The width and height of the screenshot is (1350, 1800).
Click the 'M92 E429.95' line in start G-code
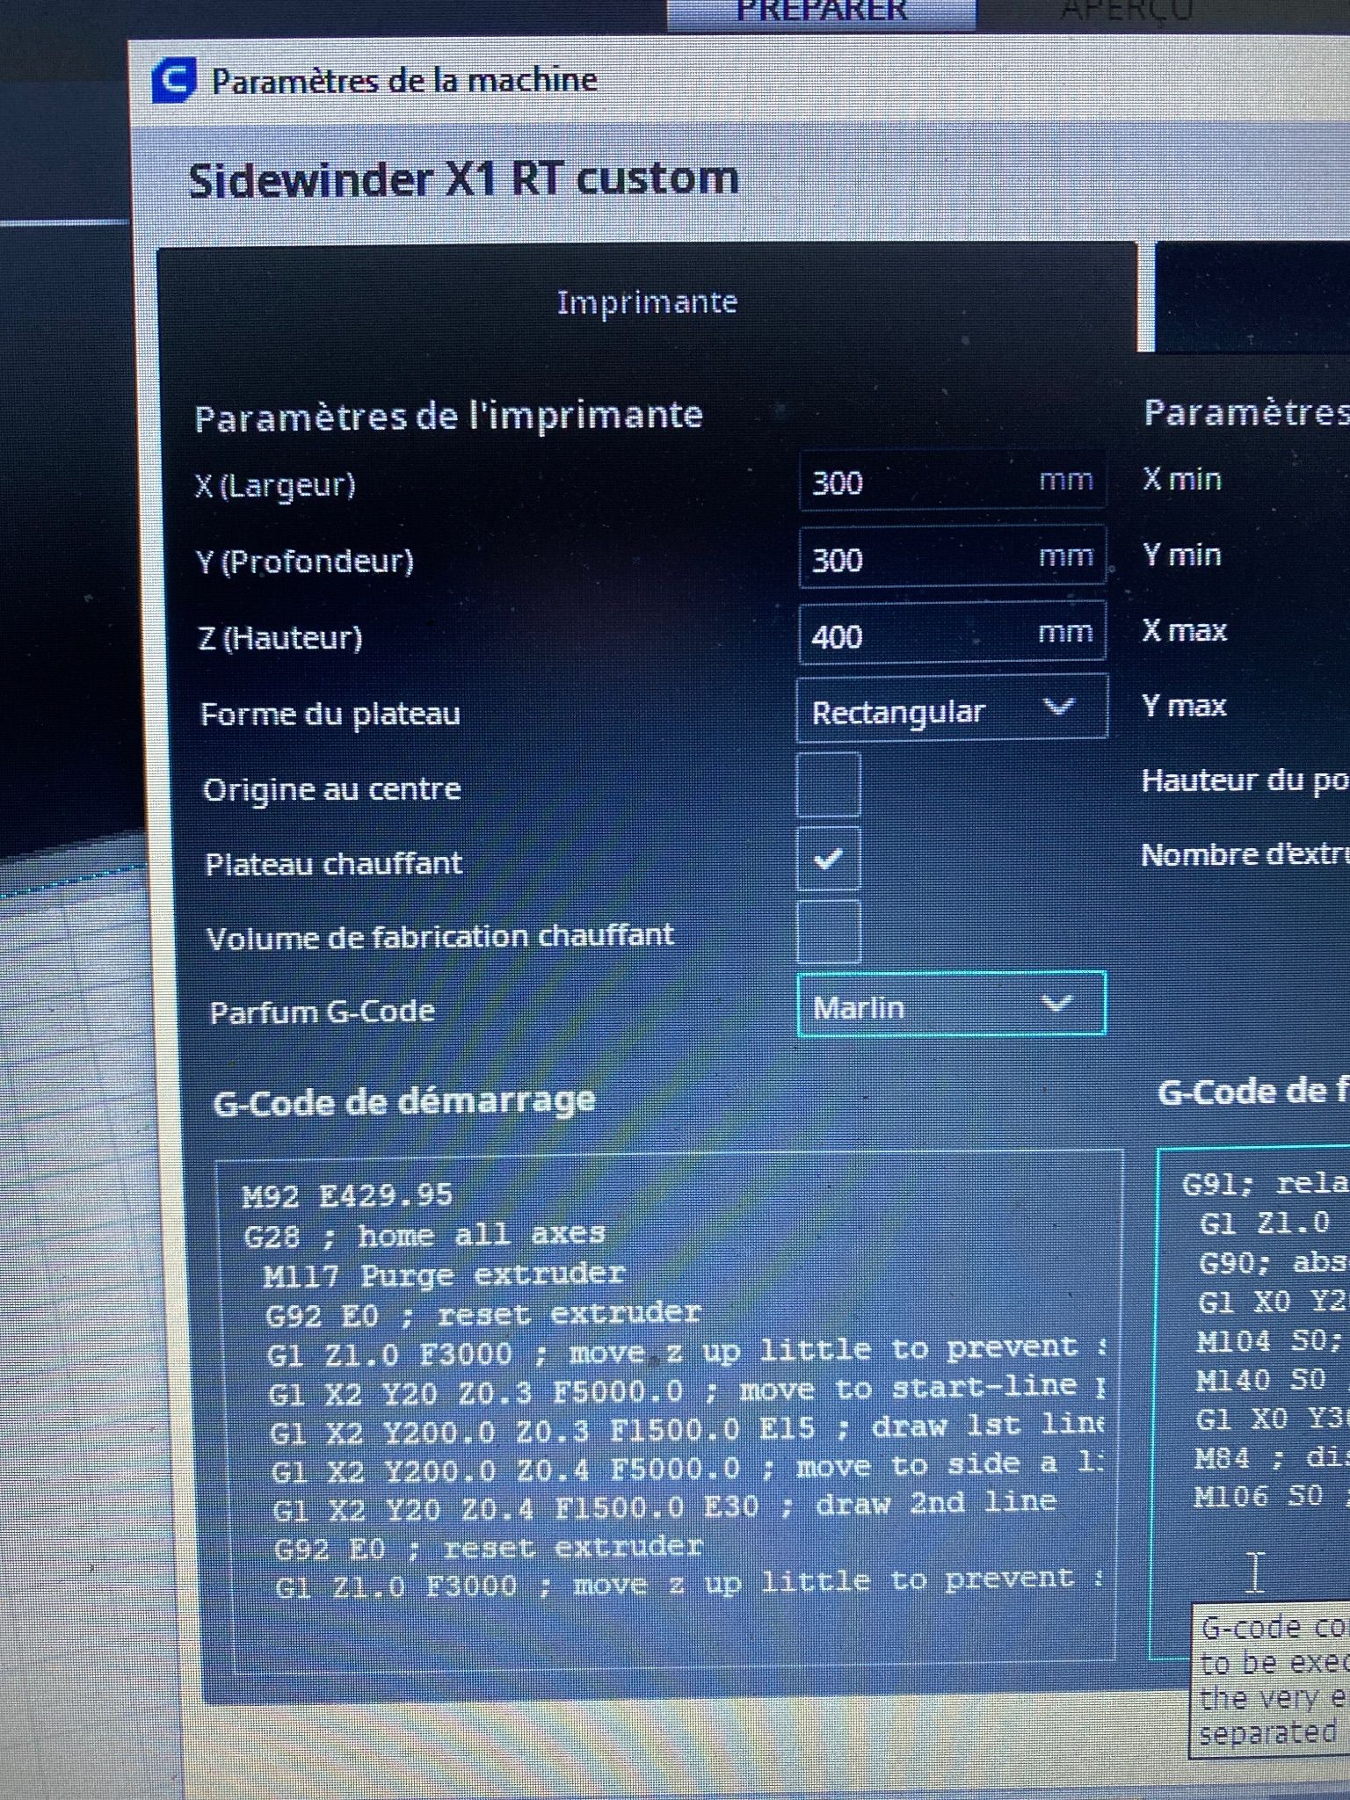[348, 1195]
